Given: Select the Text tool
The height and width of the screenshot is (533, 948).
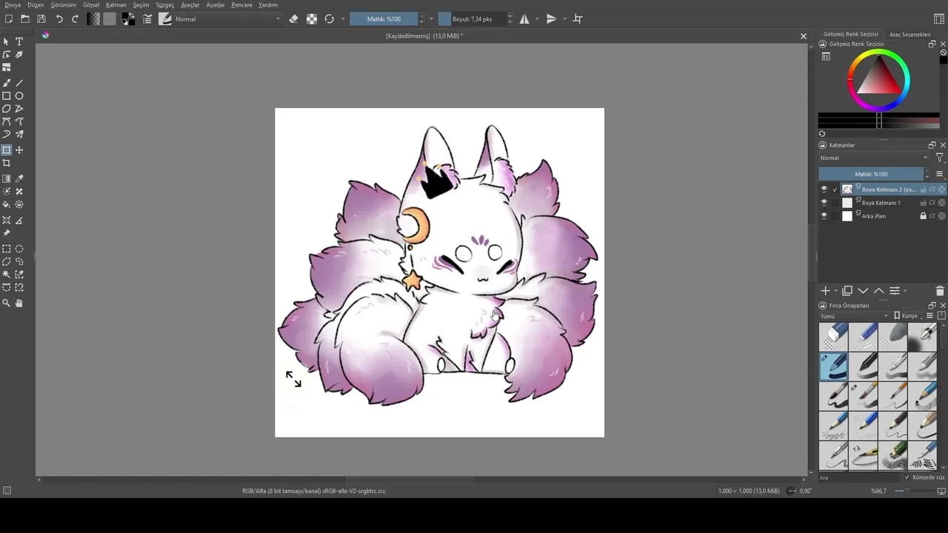Looking at the screenshot, I should [19, 41].
